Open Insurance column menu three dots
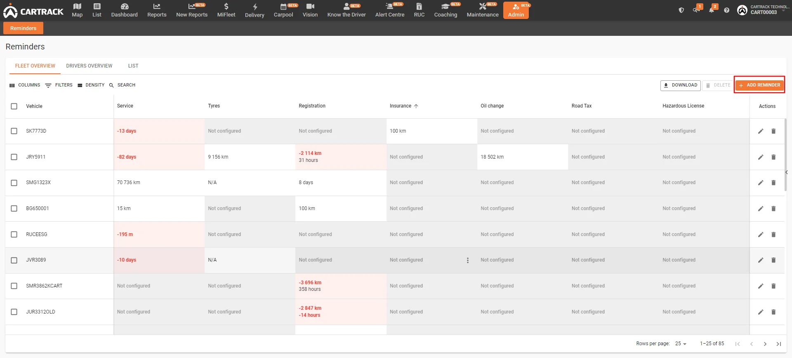This screenshot has height=358, width=792. pyautogui.click(x=468, y=260)
